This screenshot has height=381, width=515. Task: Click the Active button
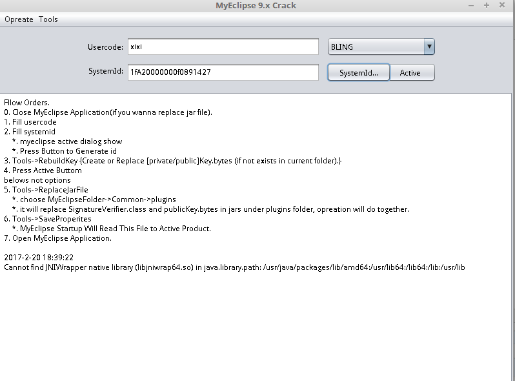[x=412, y=72]
